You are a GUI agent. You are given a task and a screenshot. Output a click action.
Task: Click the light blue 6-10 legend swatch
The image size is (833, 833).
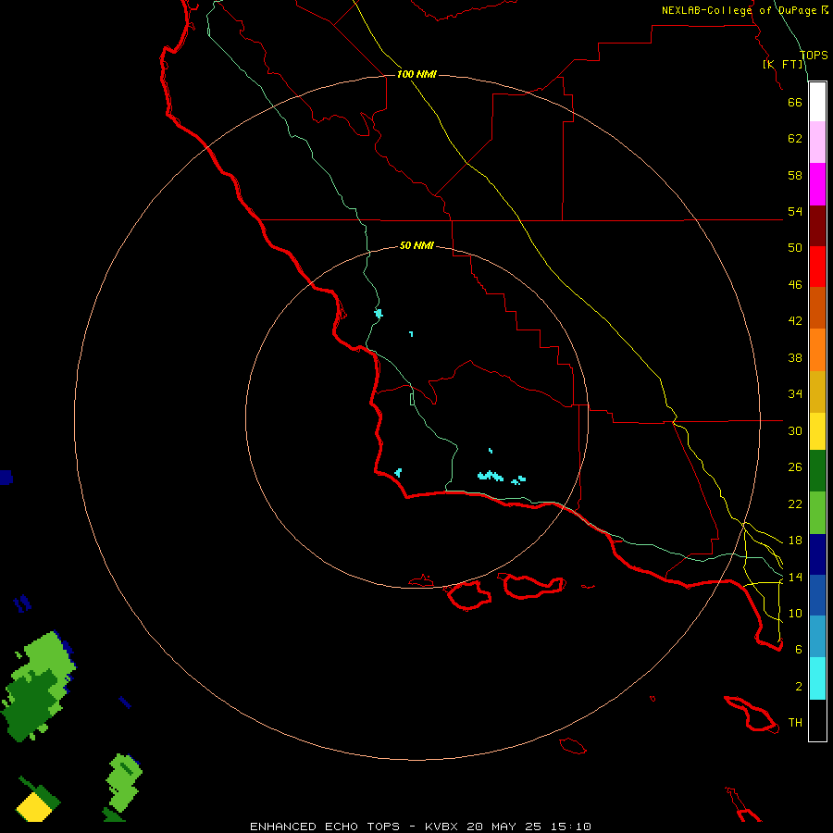pyautogui.click(x=817, y=637)
